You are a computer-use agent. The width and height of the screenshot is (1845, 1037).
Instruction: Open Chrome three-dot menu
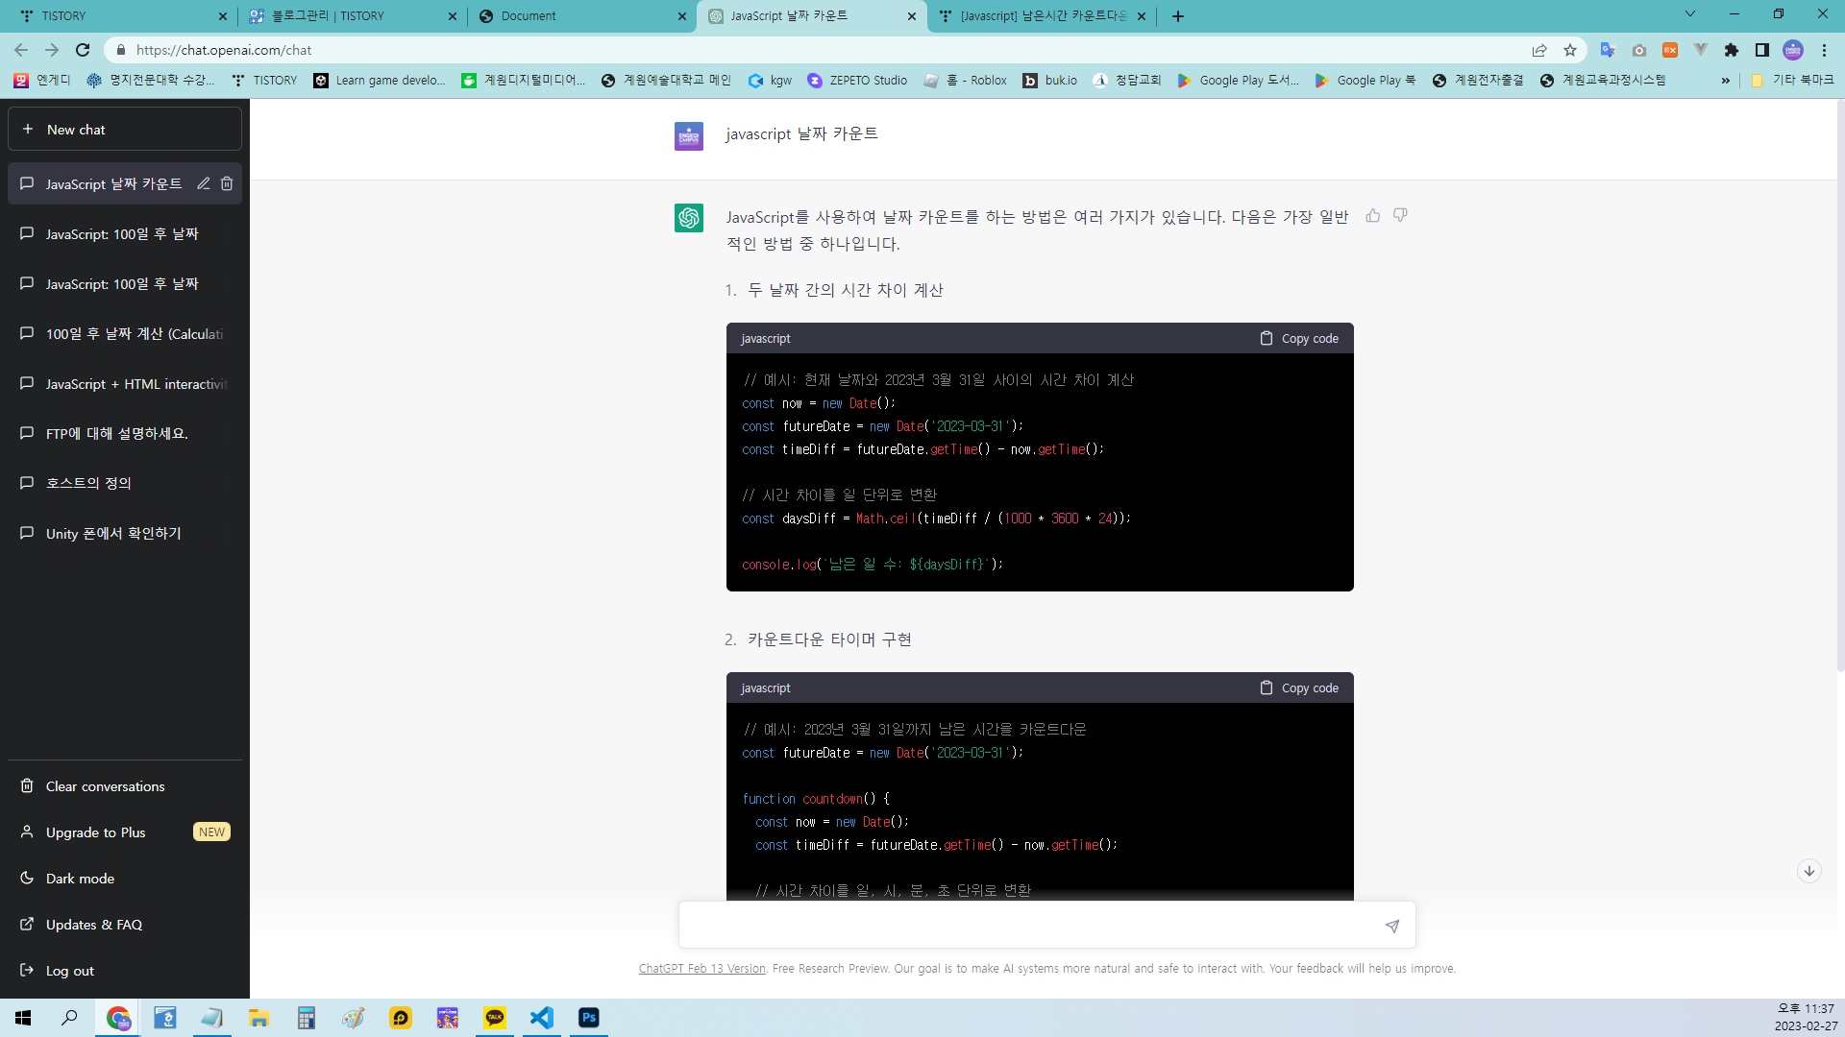(1824, 50)
